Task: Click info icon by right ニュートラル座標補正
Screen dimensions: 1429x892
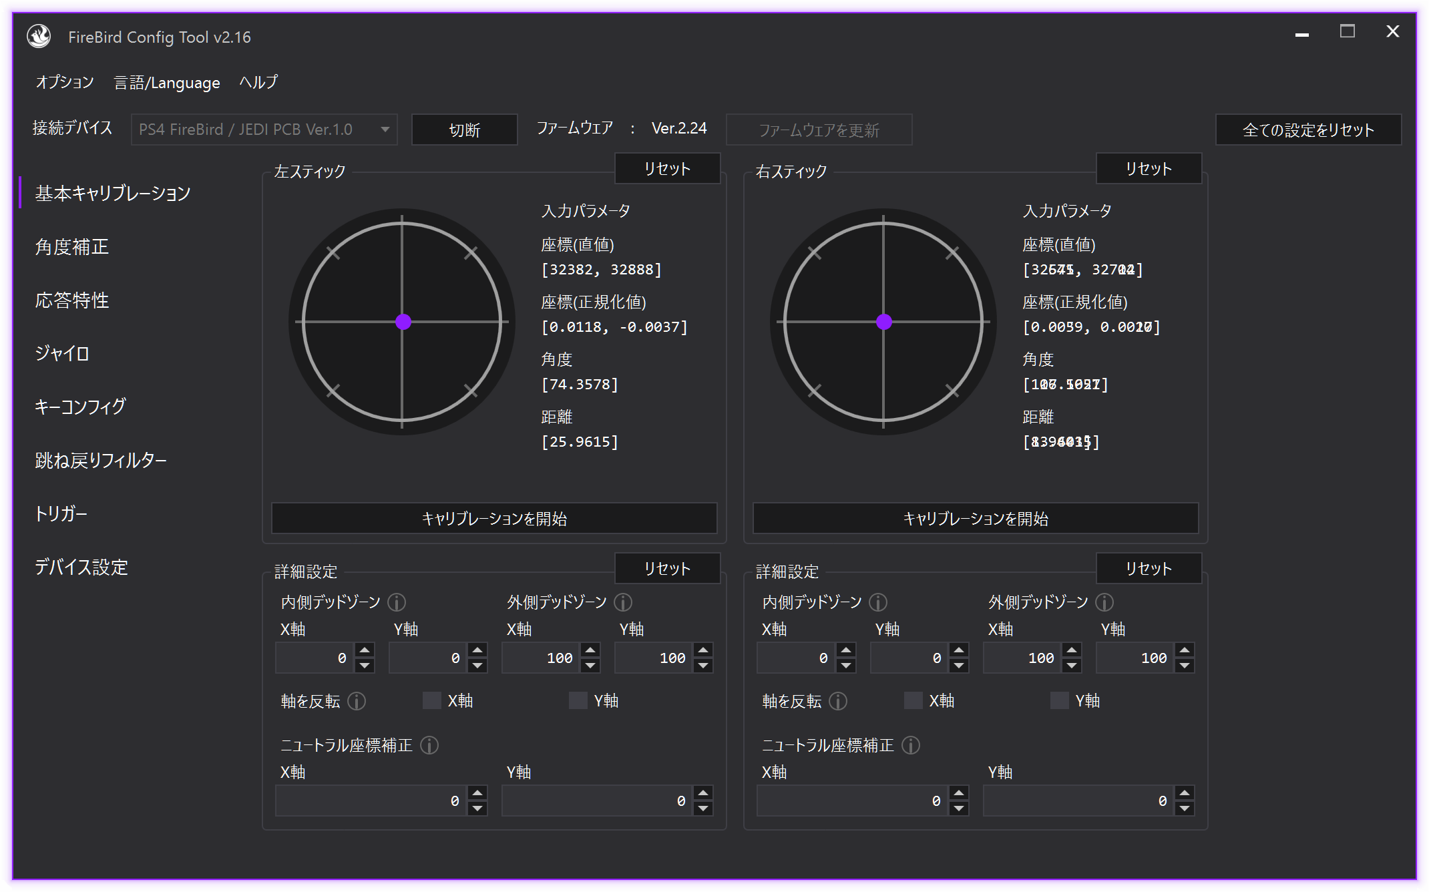Action: tap(911, 745)
